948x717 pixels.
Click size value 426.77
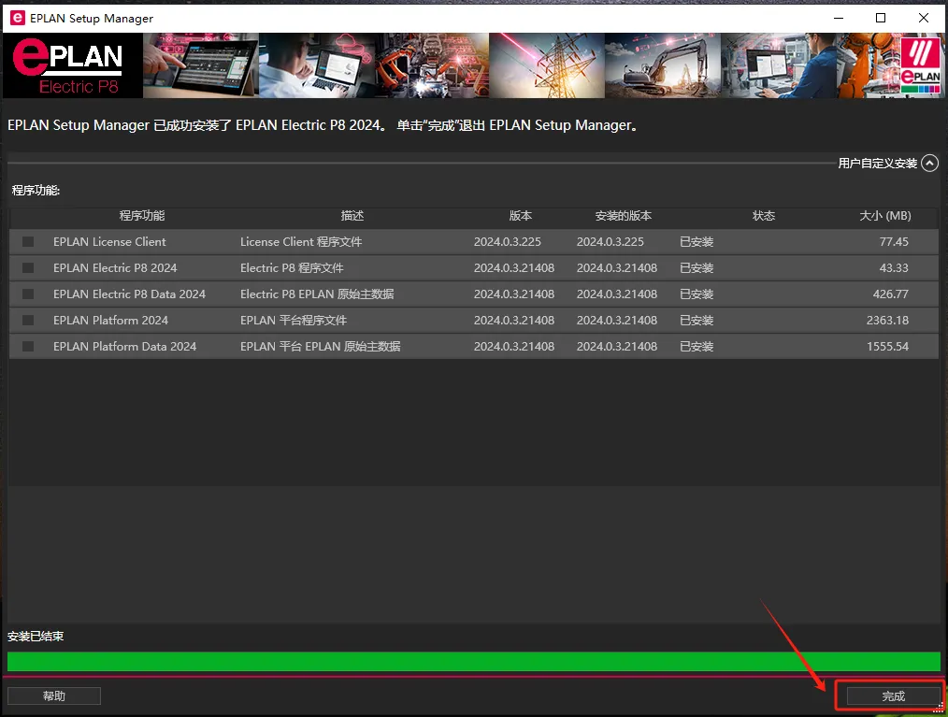(x=891, y=294)
